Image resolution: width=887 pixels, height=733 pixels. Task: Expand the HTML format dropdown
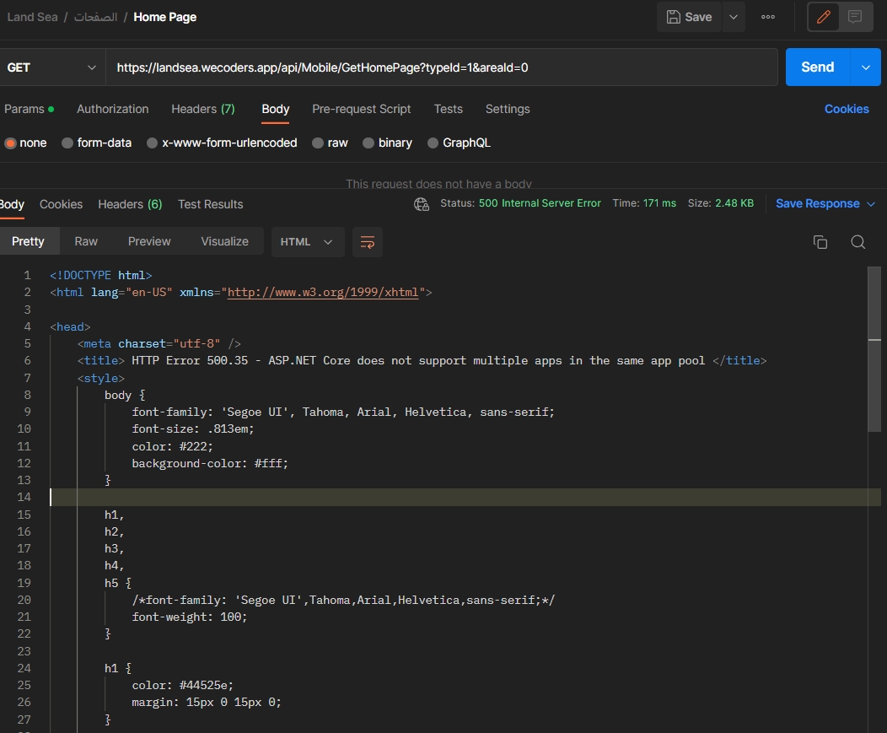pyautogui.click(x=307, y=242)
